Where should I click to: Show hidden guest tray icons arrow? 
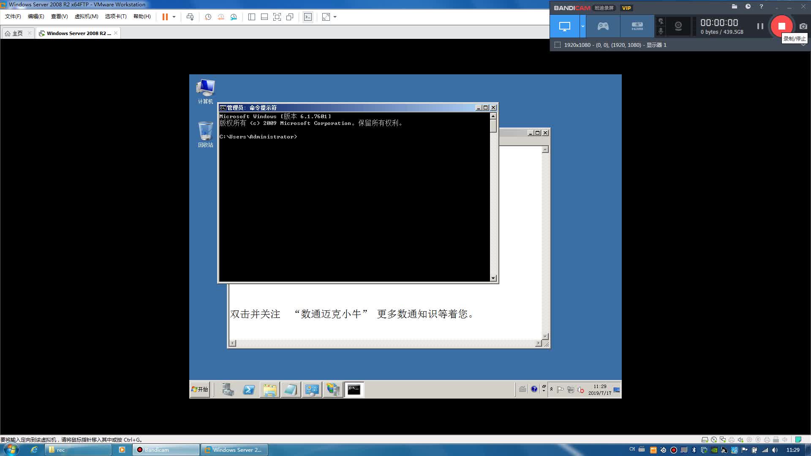[x=551, y=389]
